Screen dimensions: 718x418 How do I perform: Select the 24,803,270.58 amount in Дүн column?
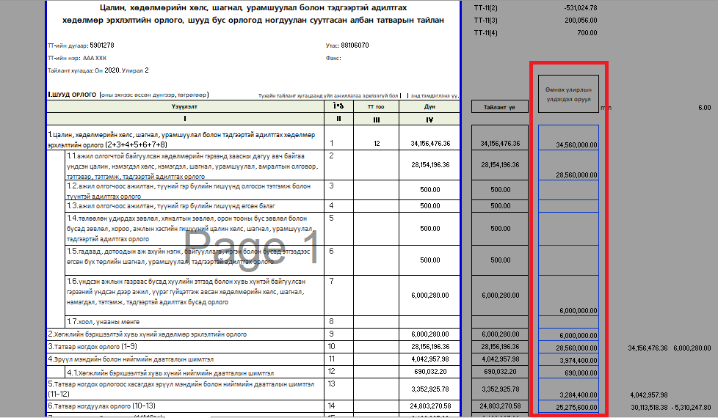click(429, 406)
